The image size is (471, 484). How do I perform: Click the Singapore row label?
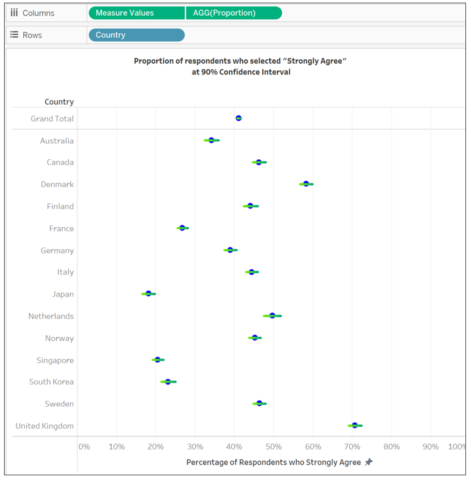pos(55,360)
